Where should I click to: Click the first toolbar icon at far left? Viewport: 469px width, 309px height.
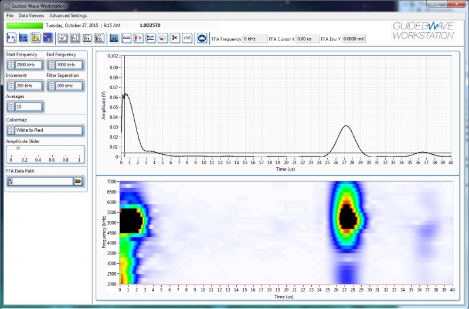(x=11, y=38)
